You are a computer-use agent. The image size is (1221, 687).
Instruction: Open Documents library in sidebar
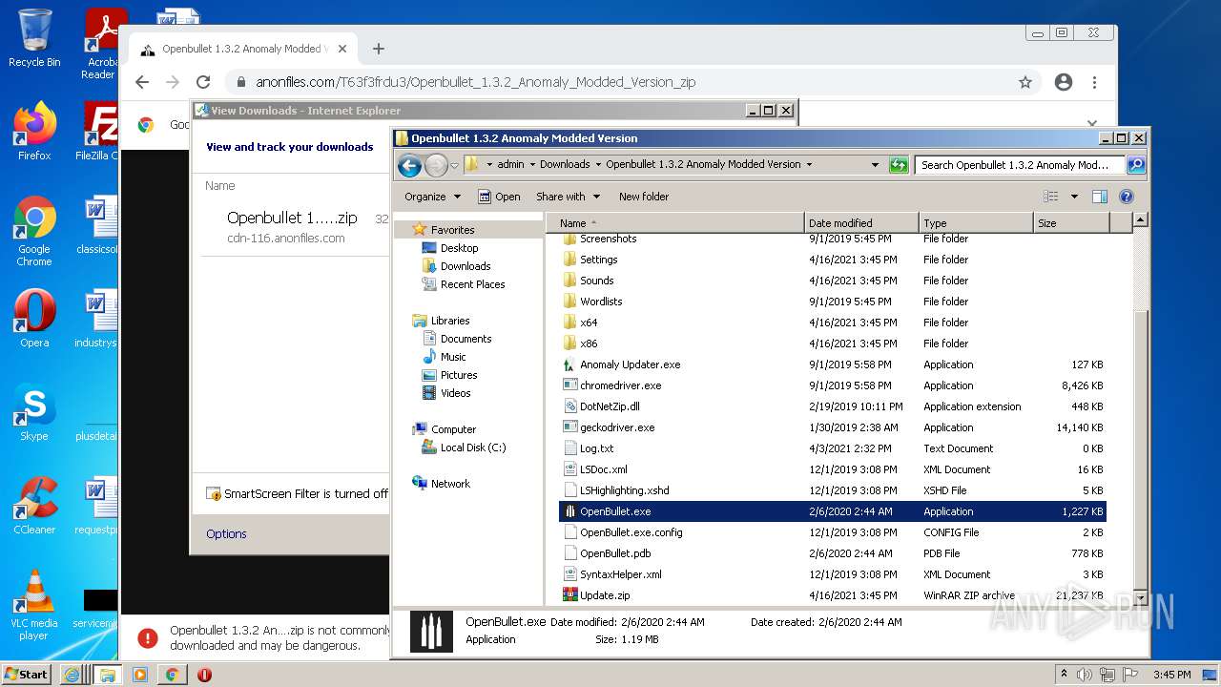466,339
